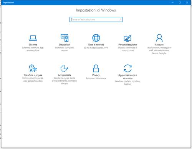Click 'Wi-Fi, modalità aereo, VPN' description
The width and height of the screenshot is (192, 149).
96,48
